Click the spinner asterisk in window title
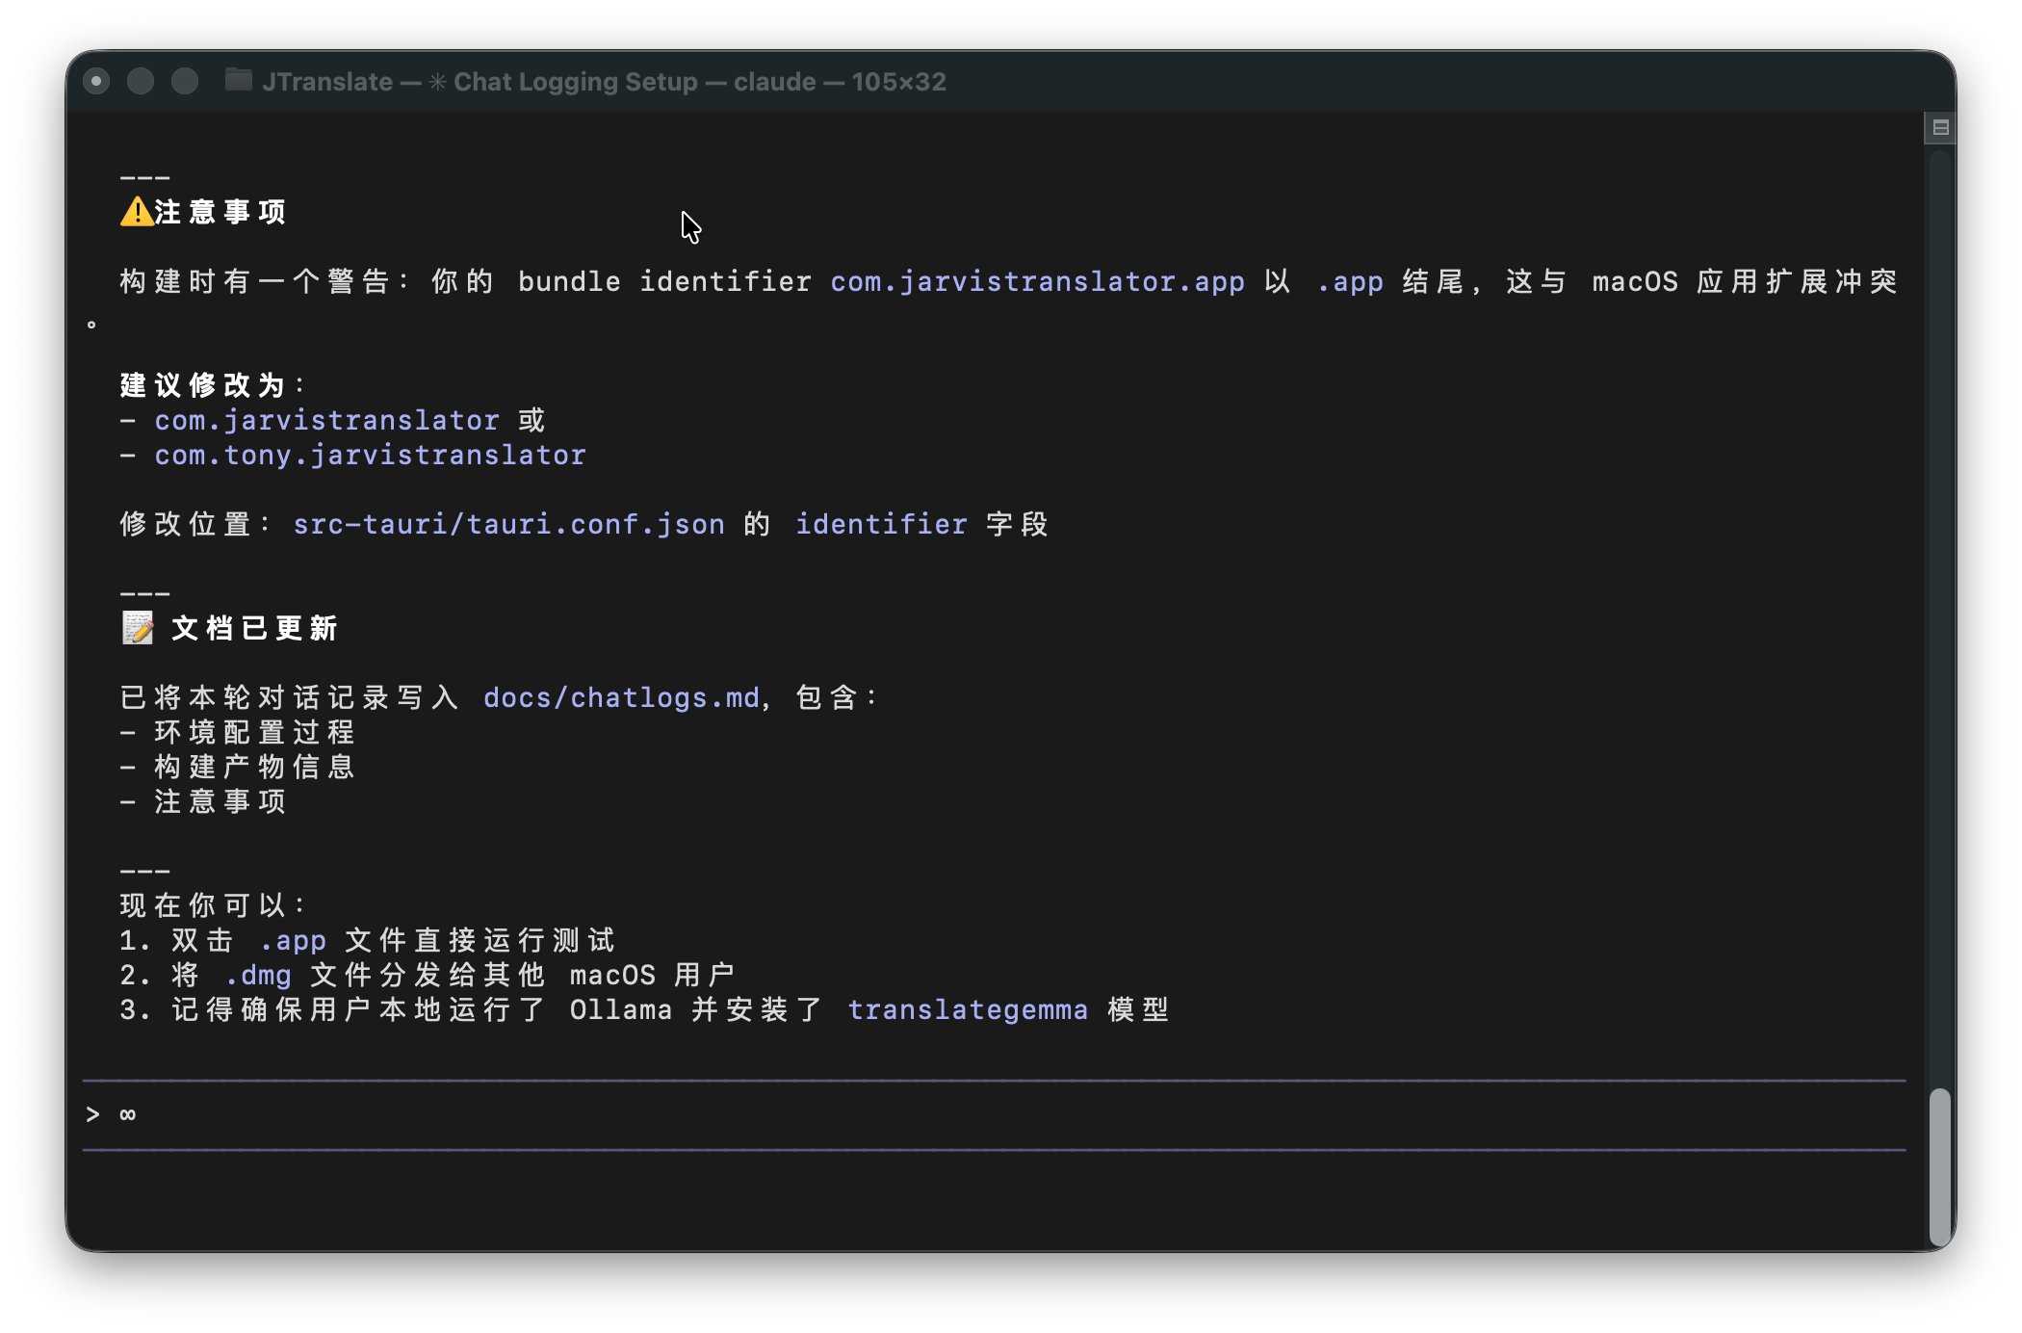Image resolution: width=2022 pixels, height=1333 pixels. pyautogui.click(x=438, y=82)
